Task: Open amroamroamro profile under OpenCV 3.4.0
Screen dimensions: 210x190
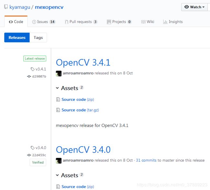Action: point(78,160)
